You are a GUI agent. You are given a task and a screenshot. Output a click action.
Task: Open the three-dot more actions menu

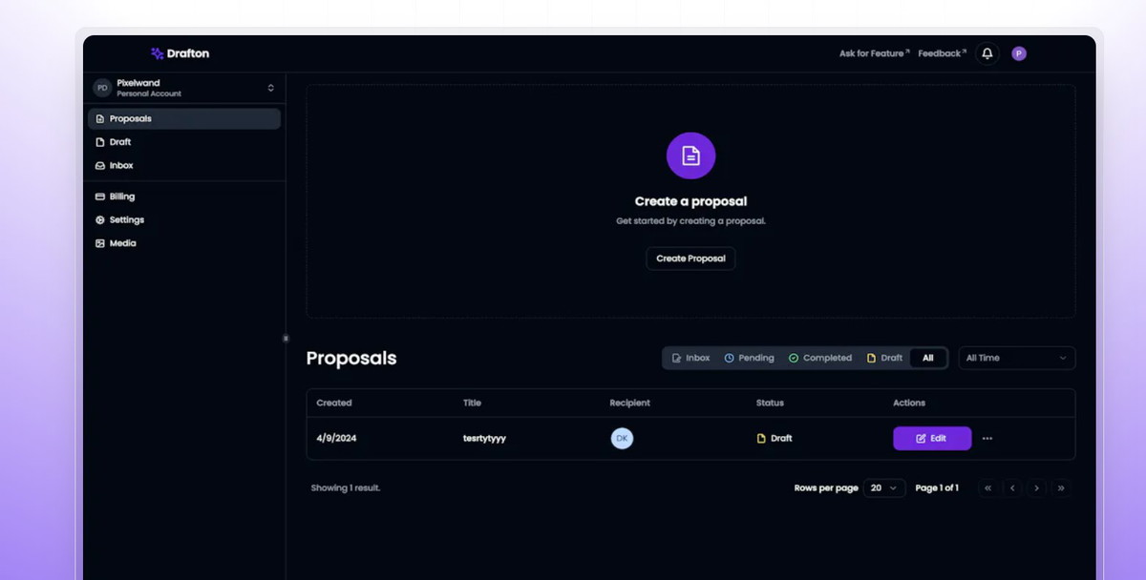point(987,439)
